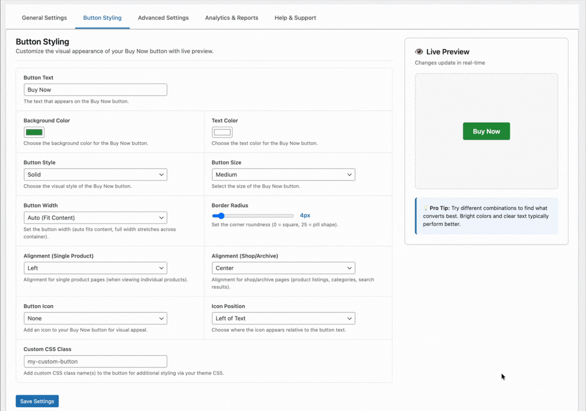Screen dimensions: 586x411
Task: Open the Button Style dropdown
Action: pyautogui.click(x=95, y=174)
